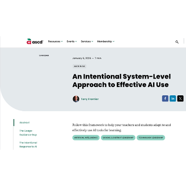
Task: Click the article title heading
Action: [x=121, y=80]
